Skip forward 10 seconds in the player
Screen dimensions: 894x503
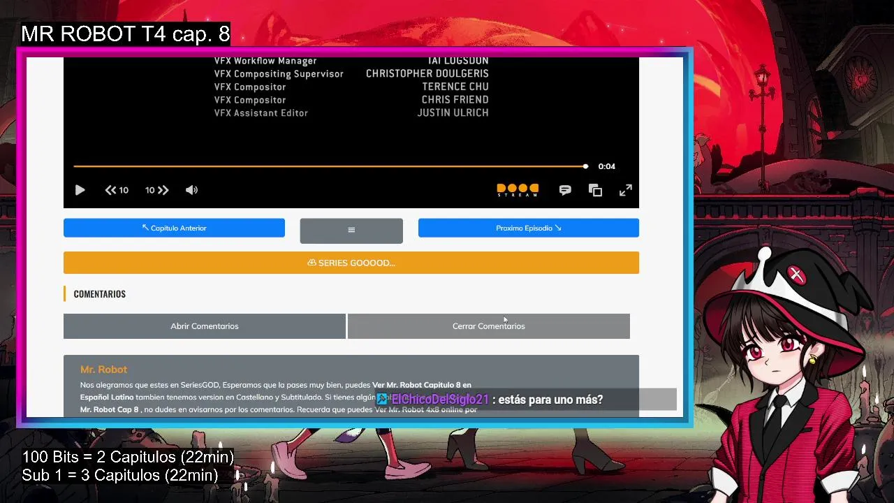point(157,190)
